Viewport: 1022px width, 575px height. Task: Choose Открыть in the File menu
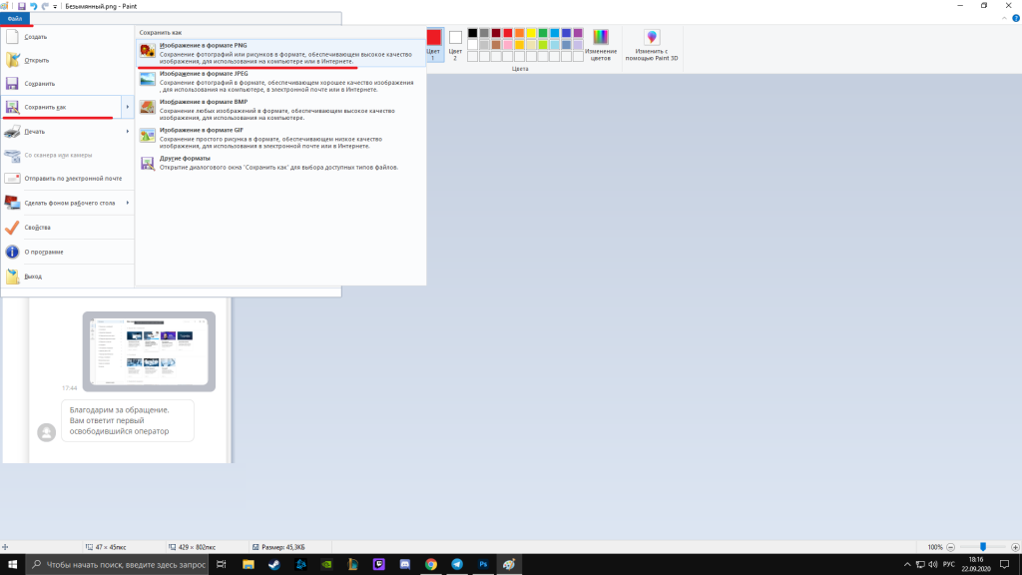point(67,60)
